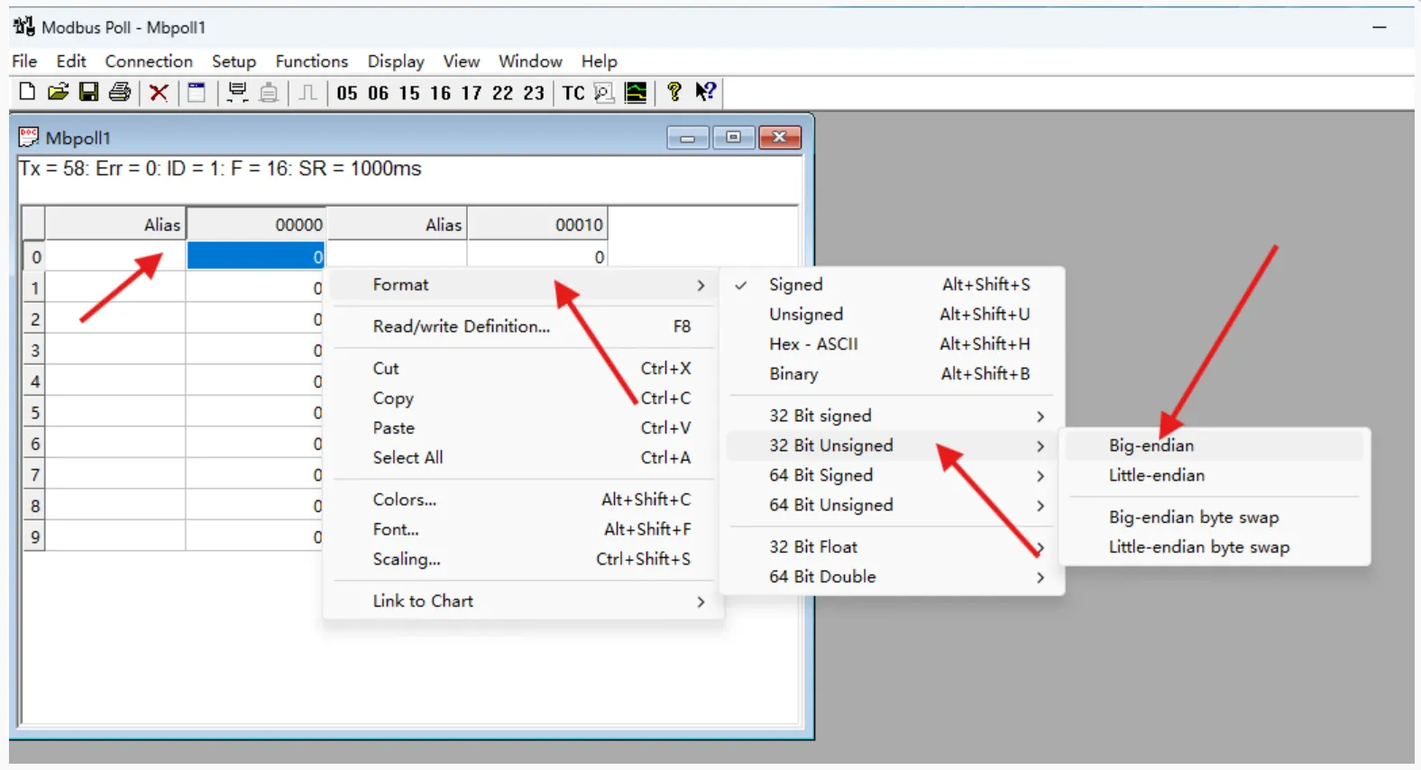Expand the Link to Chart submenu
Screen dimensions: 1421x770
pos(524,600)
